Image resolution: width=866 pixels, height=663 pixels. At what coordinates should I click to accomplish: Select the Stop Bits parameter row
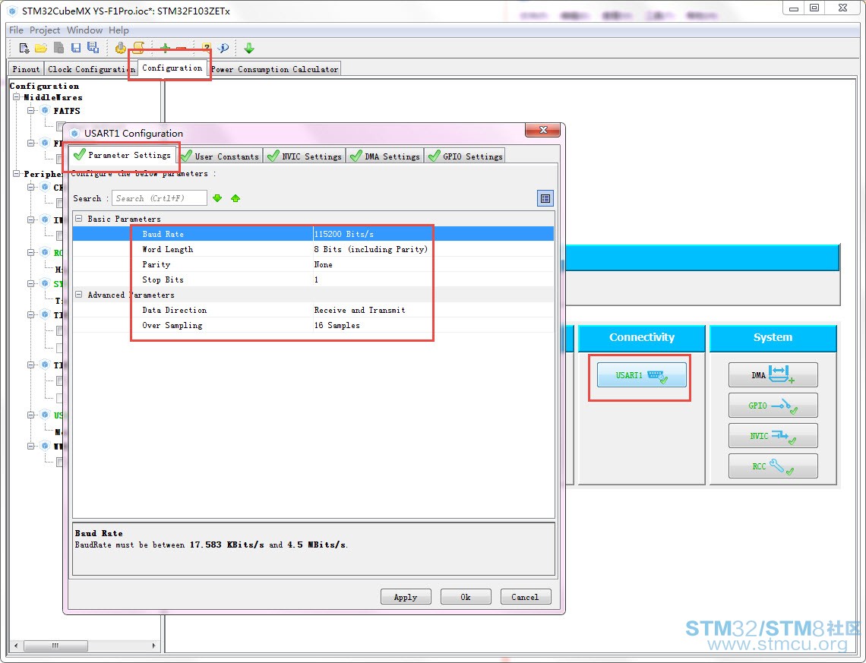point(313,279)
